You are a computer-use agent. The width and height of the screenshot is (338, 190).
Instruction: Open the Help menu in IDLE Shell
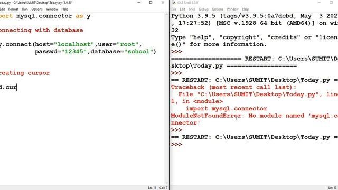[245, 9]
